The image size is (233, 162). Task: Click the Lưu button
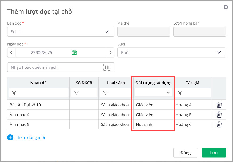(x=214, y=153)
